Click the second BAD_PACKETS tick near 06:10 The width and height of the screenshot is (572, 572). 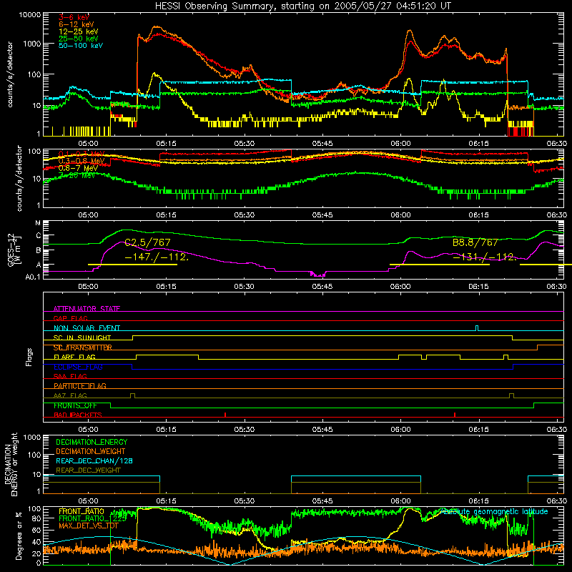pyautogui.click(x=455, y=415)
